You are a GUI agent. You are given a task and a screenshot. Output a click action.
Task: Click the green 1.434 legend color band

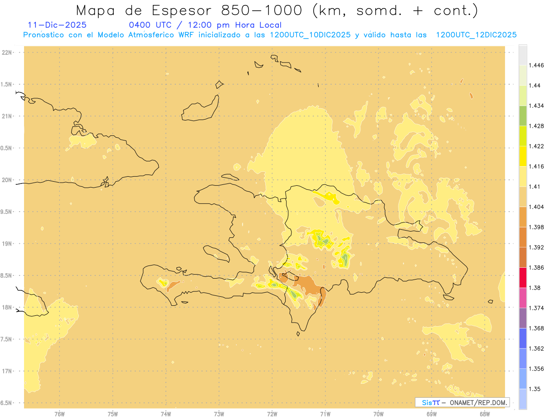tap(523, 116)
